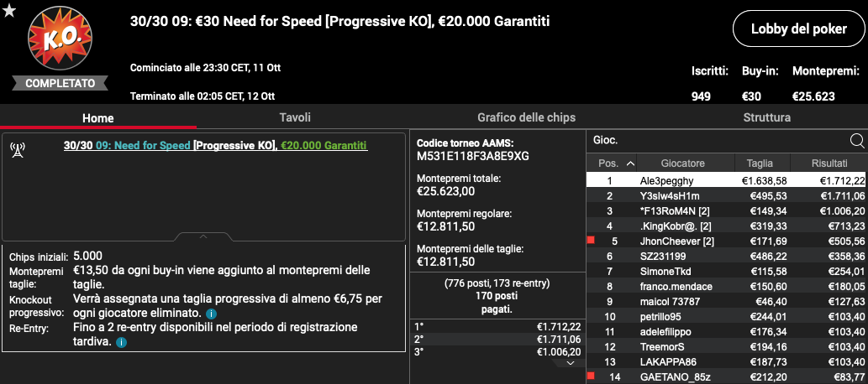Collapse the tournament info panel chevron
Image resolution: width=868 pixels, height=384 pixels.
203,236
